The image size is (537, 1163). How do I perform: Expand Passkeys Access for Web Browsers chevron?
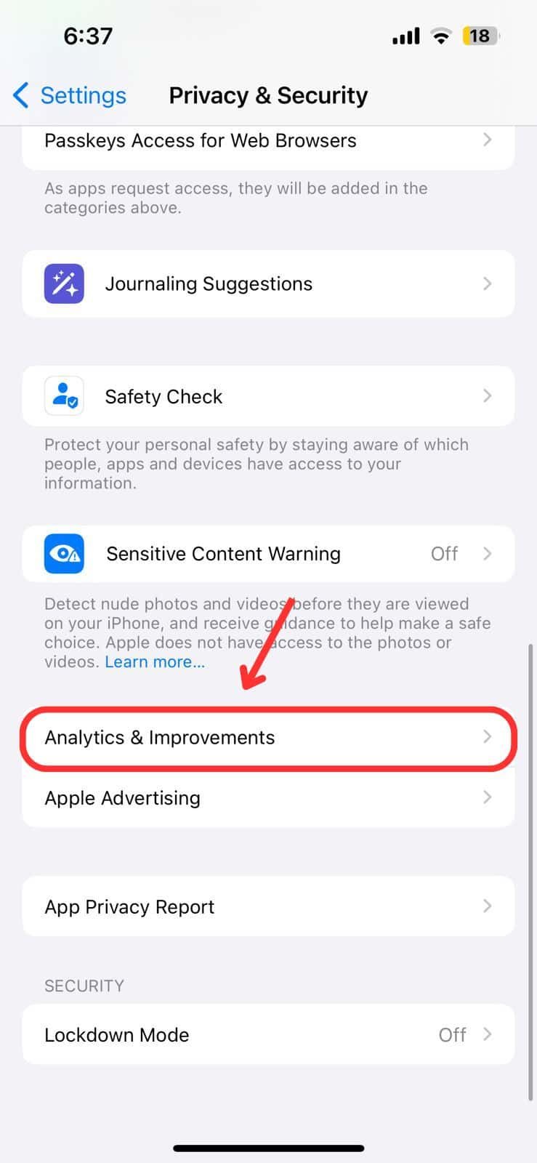click(488, 140)
